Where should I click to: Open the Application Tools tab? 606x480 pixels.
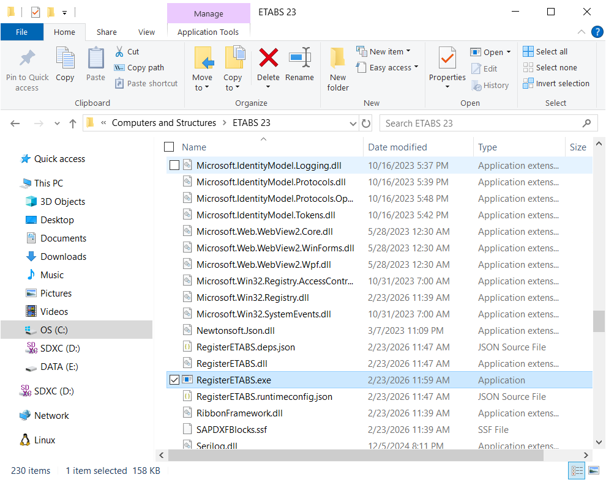208,32
